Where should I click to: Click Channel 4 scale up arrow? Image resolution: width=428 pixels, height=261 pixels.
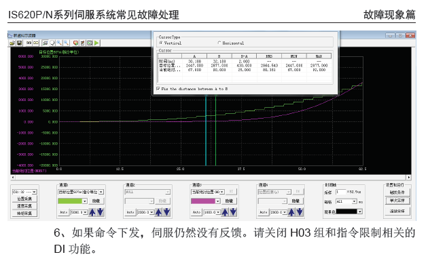coord(291,212)
